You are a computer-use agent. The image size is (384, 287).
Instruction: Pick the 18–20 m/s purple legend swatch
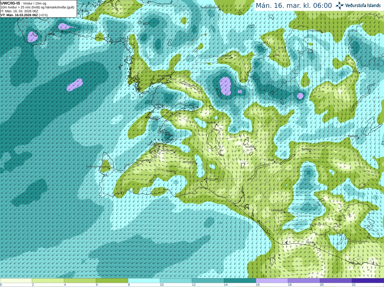coord(304,281)
